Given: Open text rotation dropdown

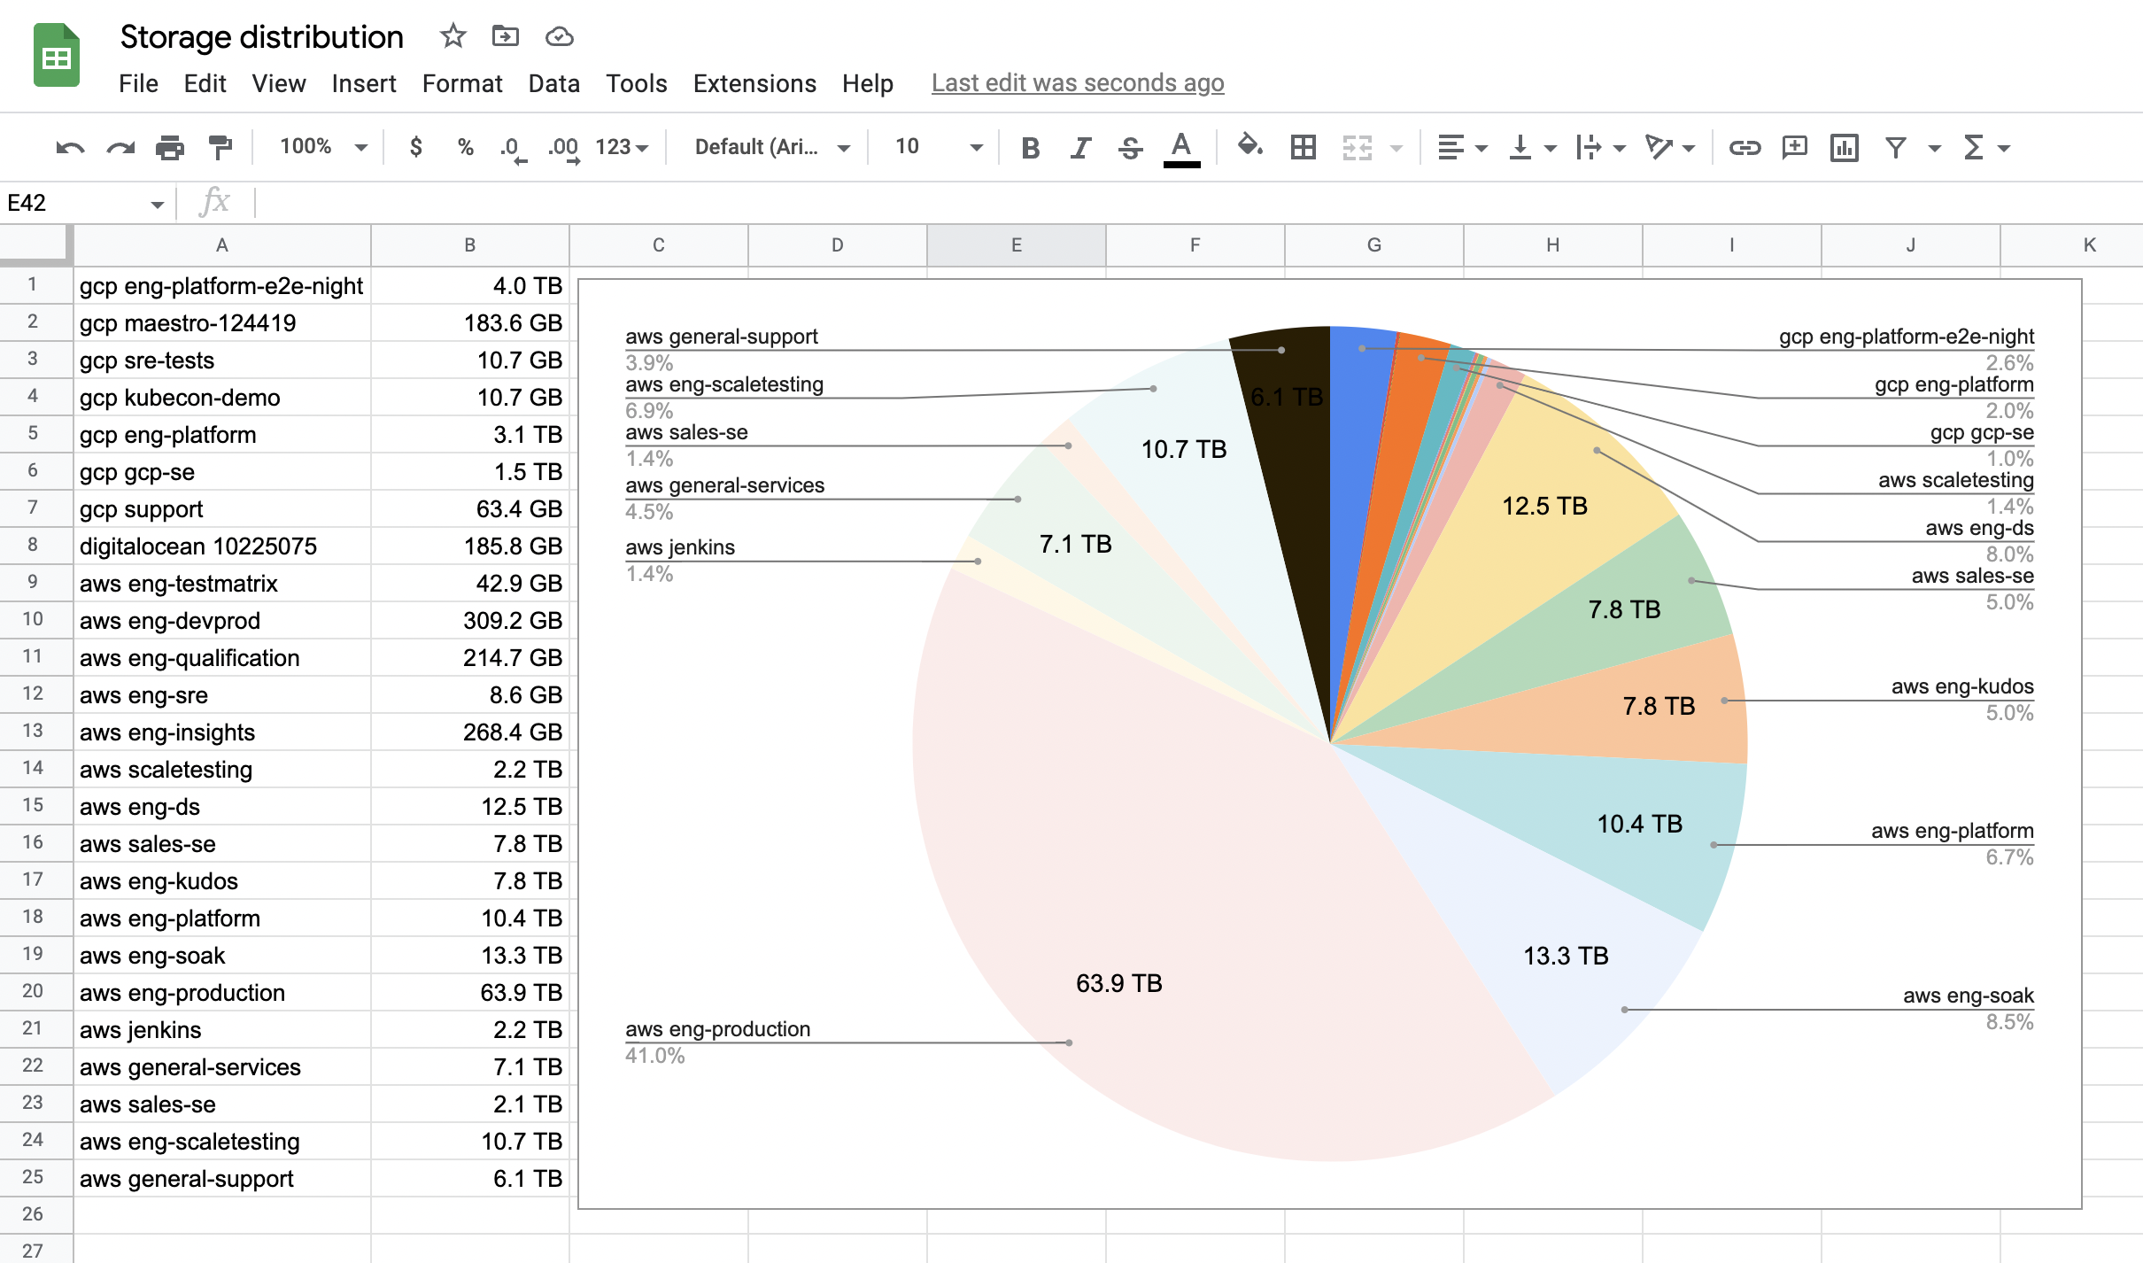Looking at the screenshot, I should pyautogui.click(x=1670, y=147).
